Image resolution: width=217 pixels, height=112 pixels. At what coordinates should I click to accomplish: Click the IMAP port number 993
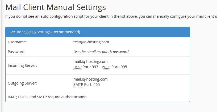pos(95,67)
